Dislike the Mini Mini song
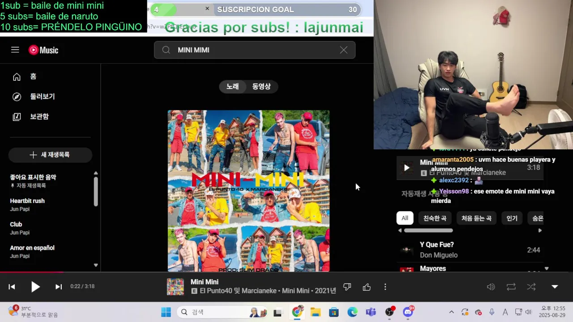 click(347, 287)
